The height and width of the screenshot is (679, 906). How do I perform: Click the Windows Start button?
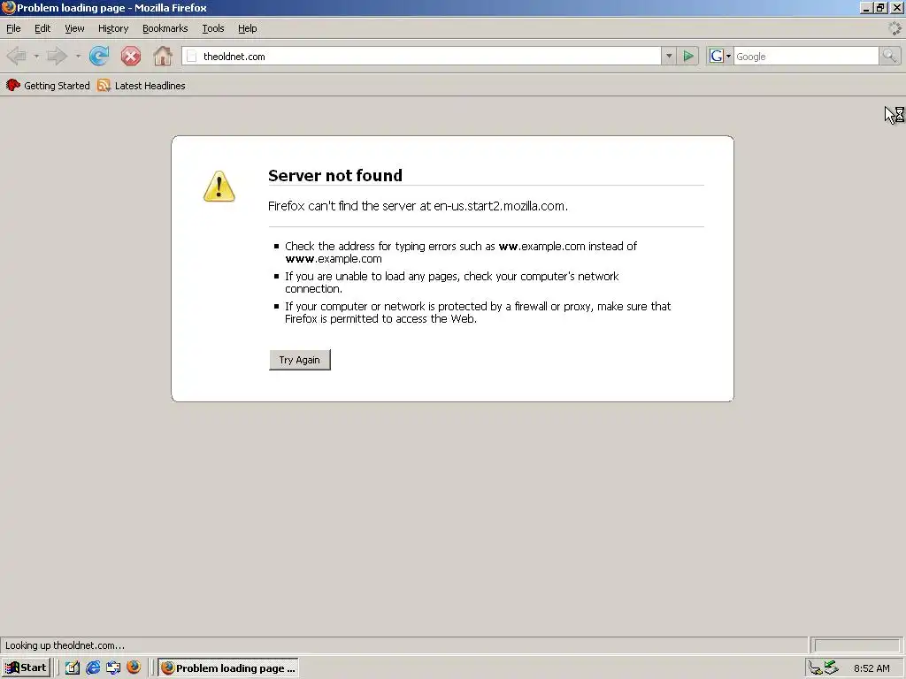point(26,668)
